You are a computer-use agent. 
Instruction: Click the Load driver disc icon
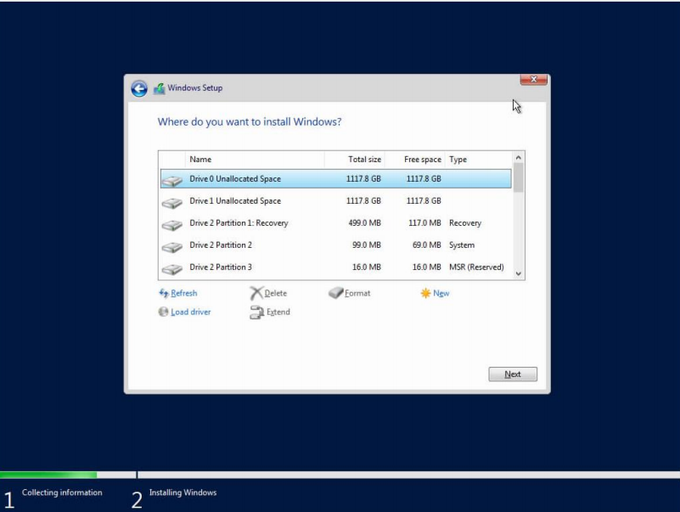click(x=163, y=312)
